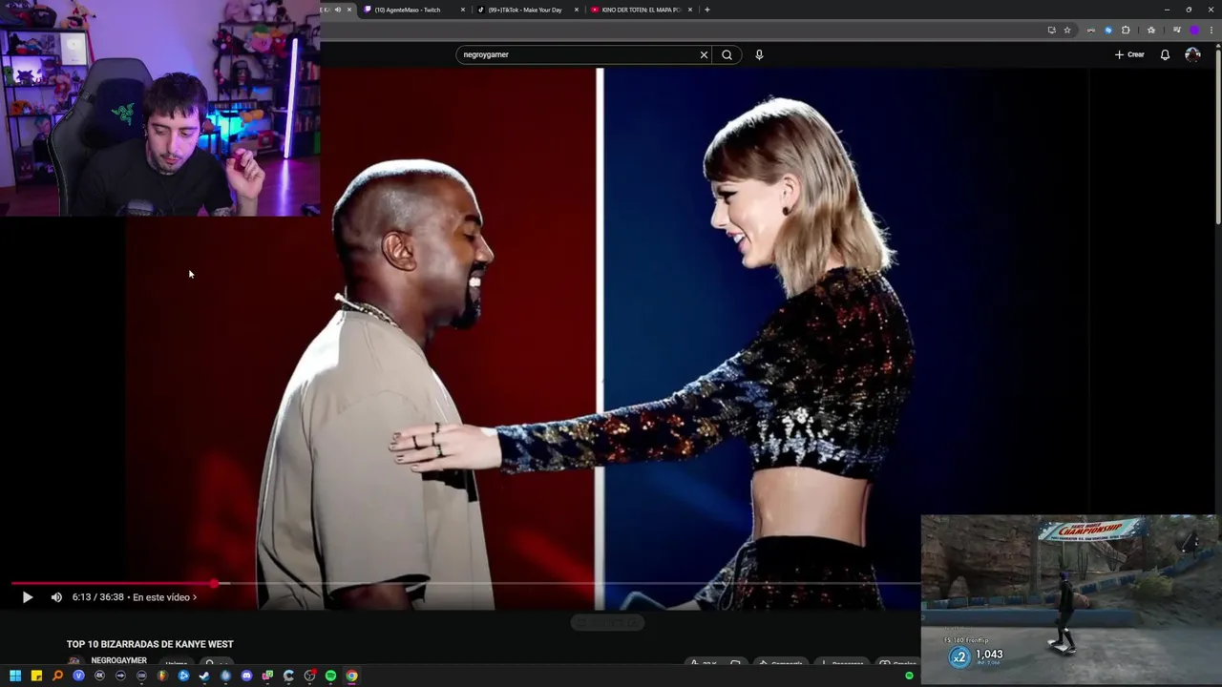Open Steam from the taskbar
This screenshot has width=1222, height=687.
coord(204,676)
